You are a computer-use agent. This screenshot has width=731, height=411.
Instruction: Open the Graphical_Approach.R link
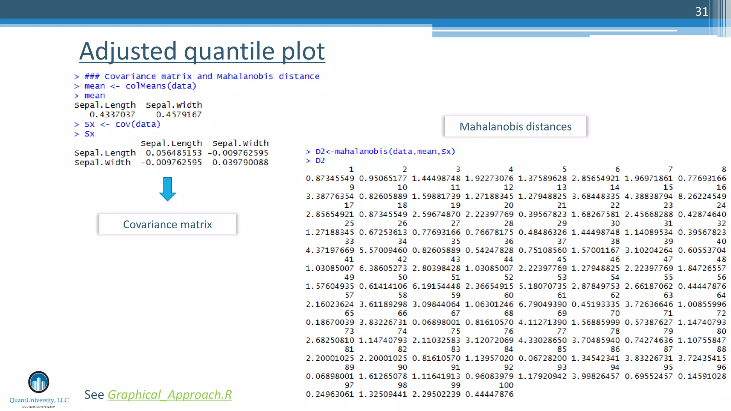tap(170, 395)
